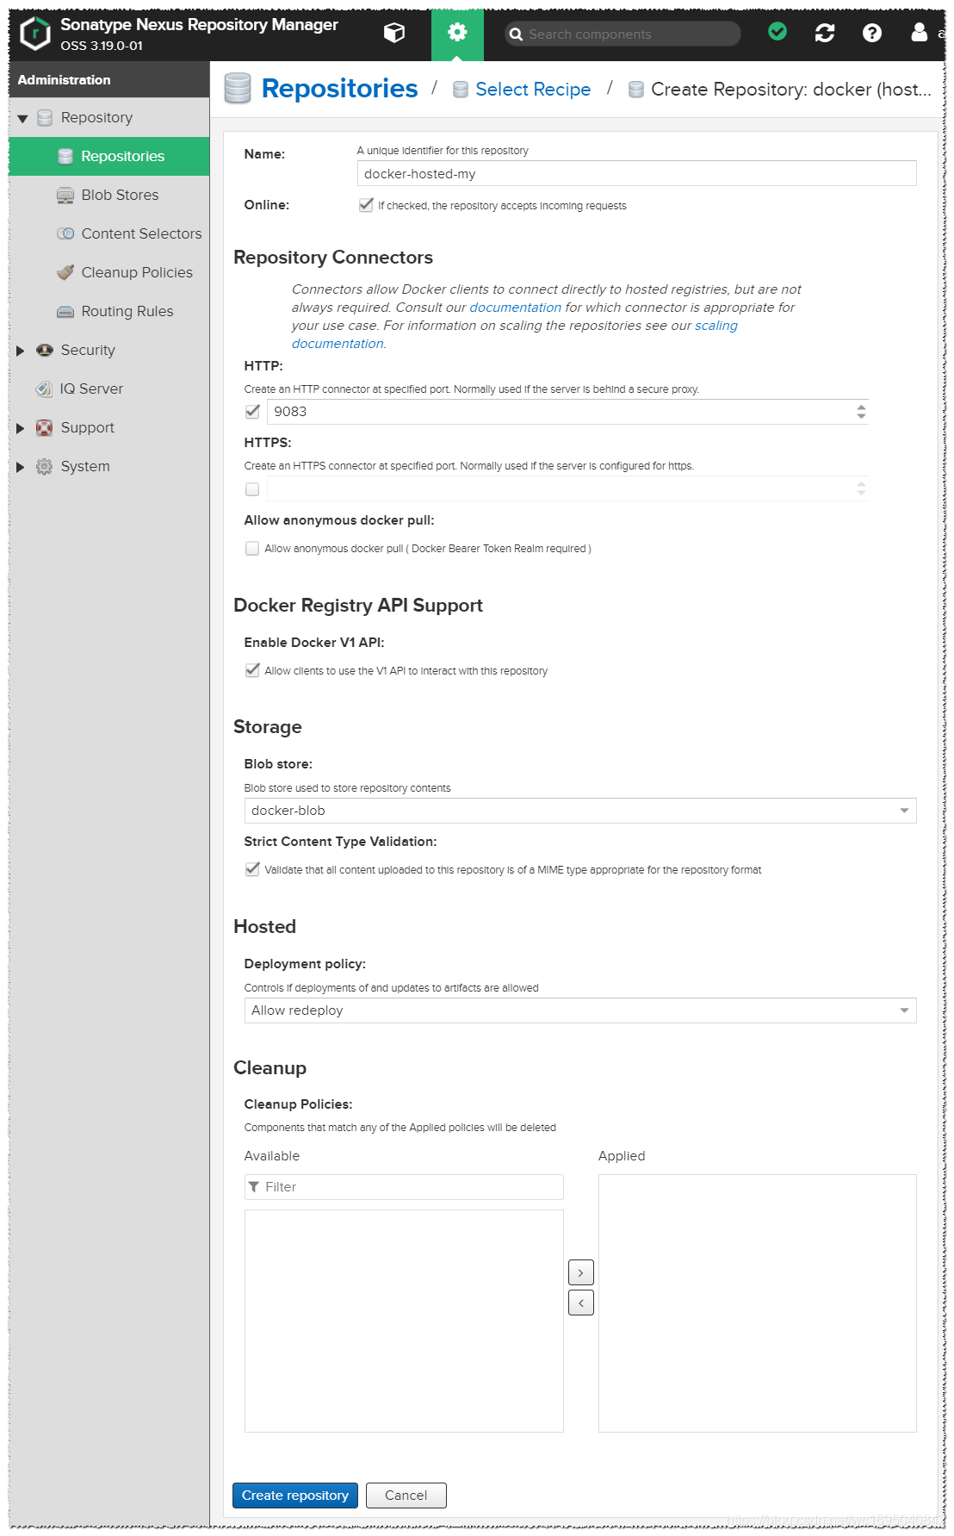Click the refresh icon in header

[825, 33]
